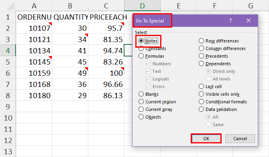Select Row differences option
The height and width of the screenshot is (157, 269).
point(201,41)
